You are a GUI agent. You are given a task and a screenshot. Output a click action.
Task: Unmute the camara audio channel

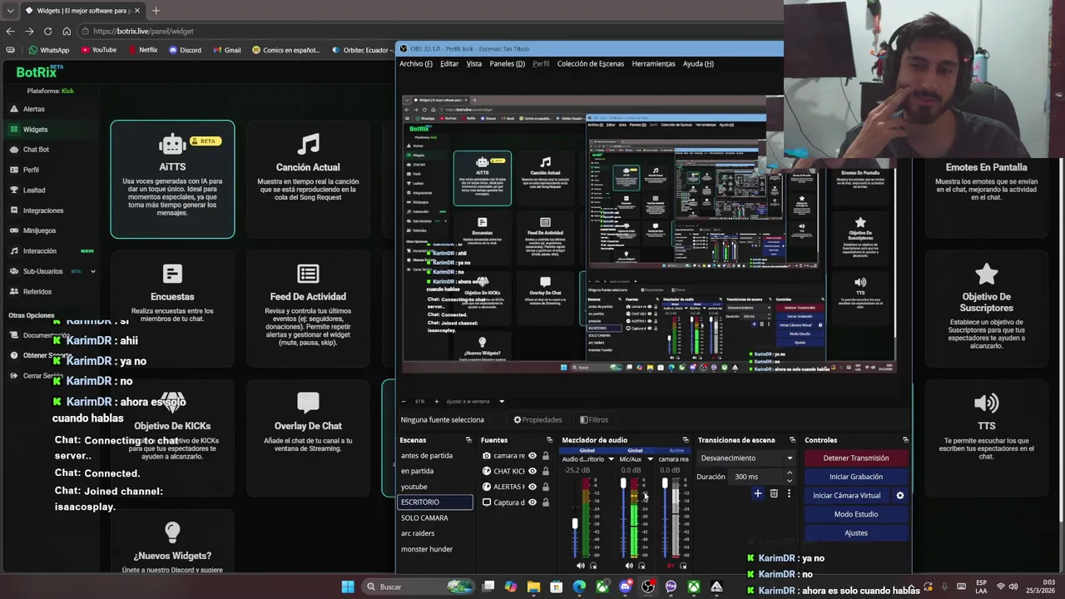671,566
